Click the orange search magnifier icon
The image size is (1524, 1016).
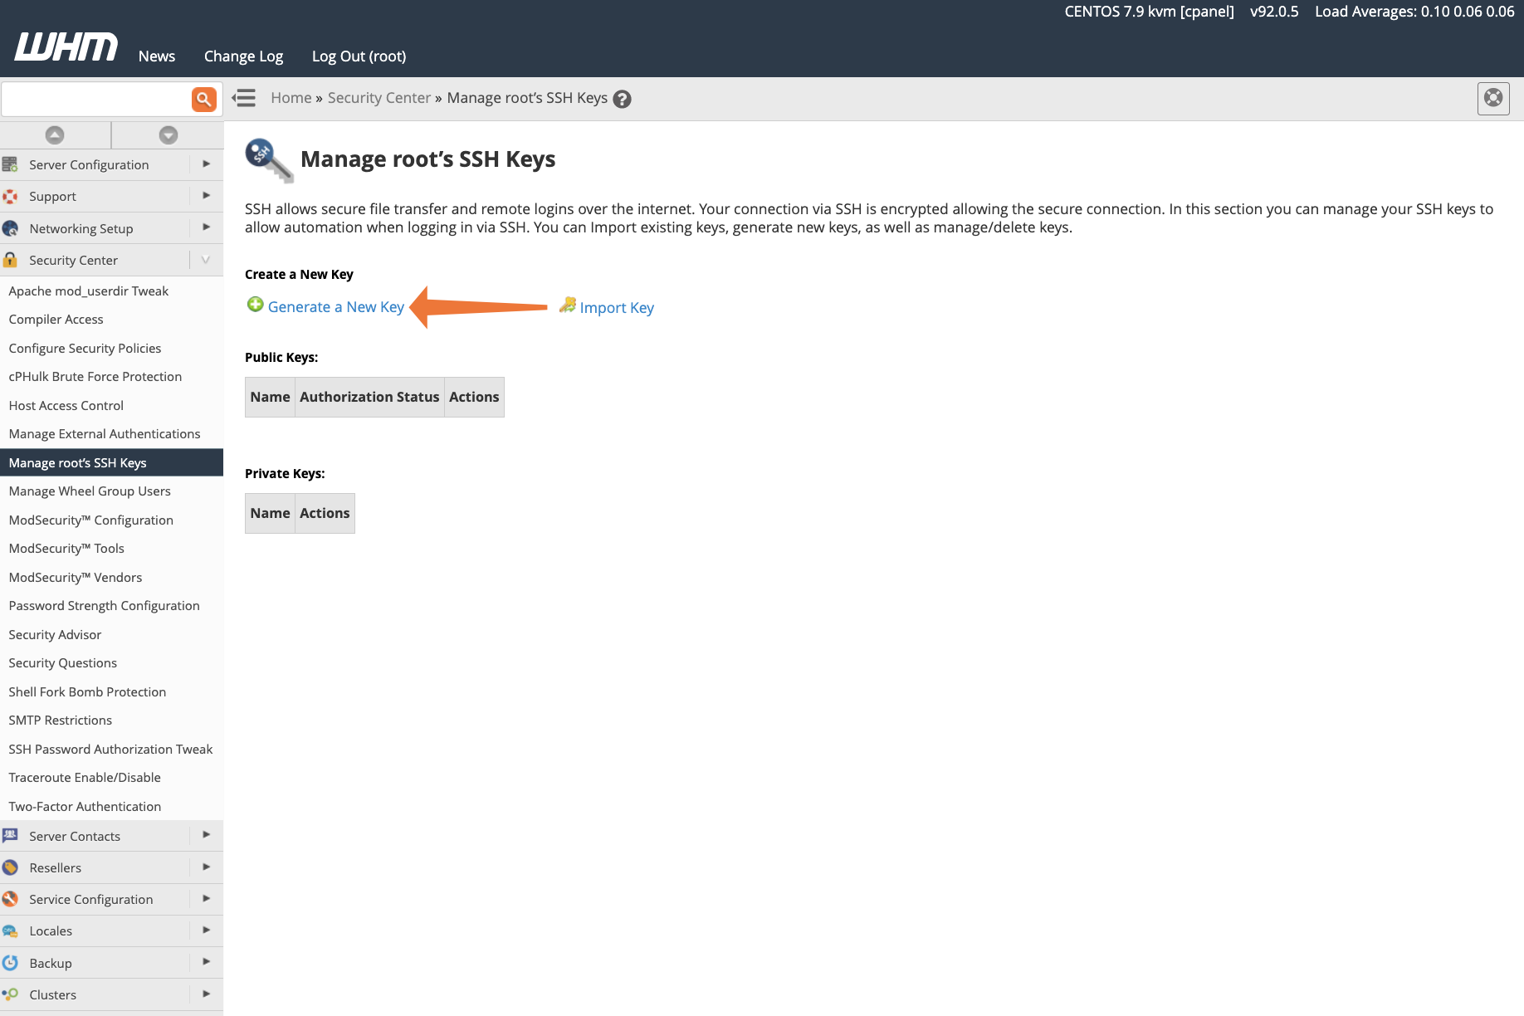204,99
